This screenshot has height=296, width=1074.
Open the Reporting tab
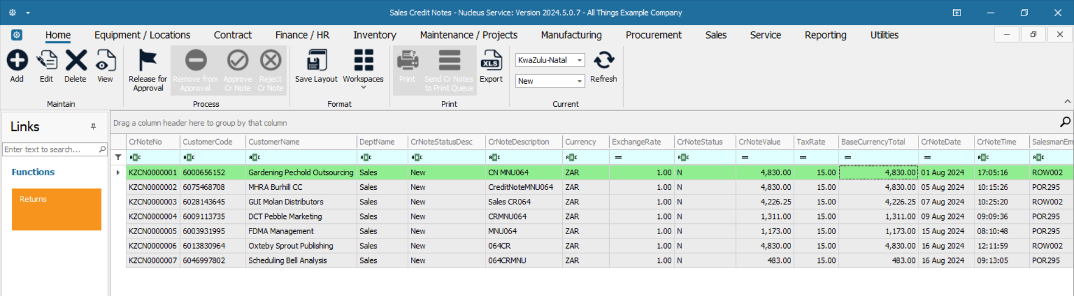(x=826, y=35)
